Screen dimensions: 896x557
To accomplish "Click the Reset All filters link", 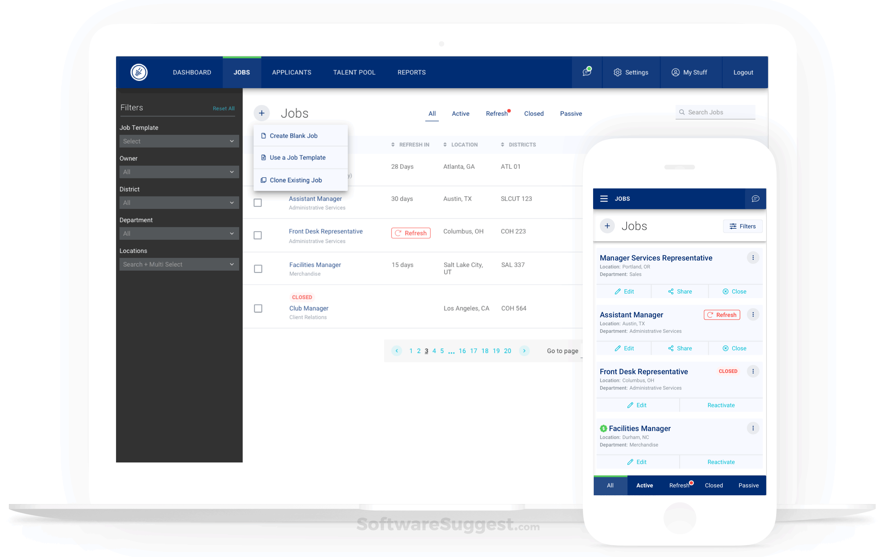I will tap(224, 108).
